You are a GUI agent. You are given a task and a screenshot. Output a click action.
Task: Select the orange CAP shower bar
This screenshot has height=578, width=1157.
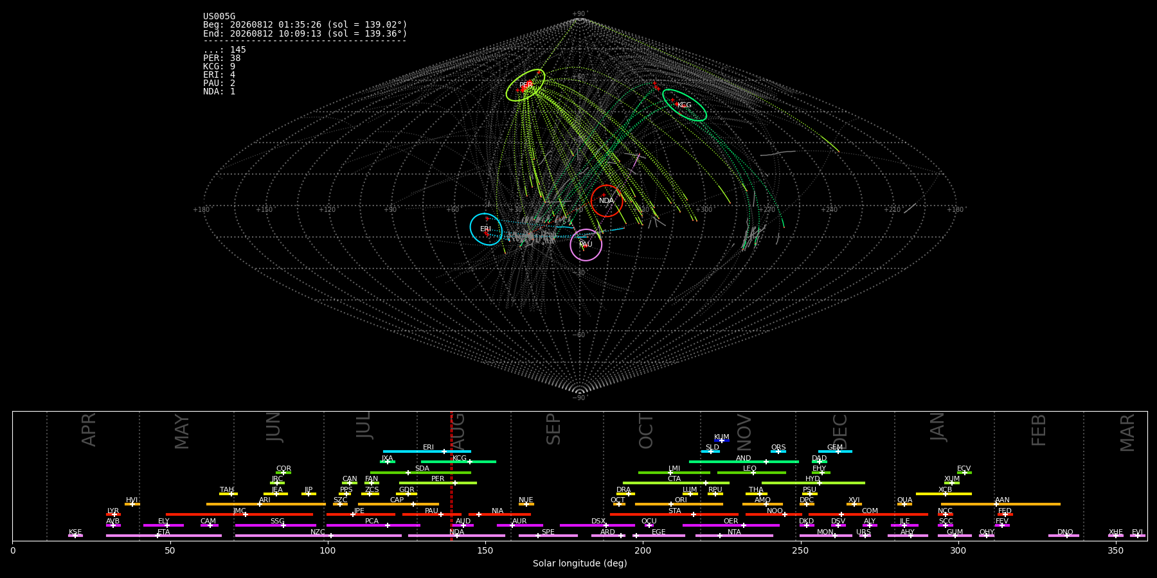click(399, 504)
